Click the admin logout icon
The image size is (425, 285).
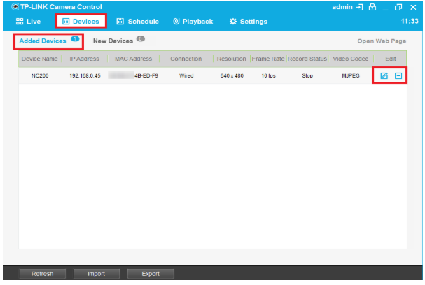click(x=359, y=7)
